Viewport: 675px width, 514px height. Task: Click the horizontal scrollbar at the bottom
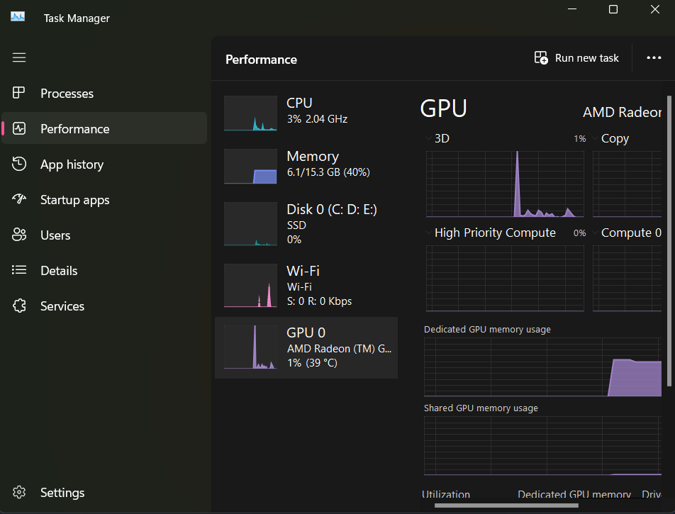pos(506,505)
